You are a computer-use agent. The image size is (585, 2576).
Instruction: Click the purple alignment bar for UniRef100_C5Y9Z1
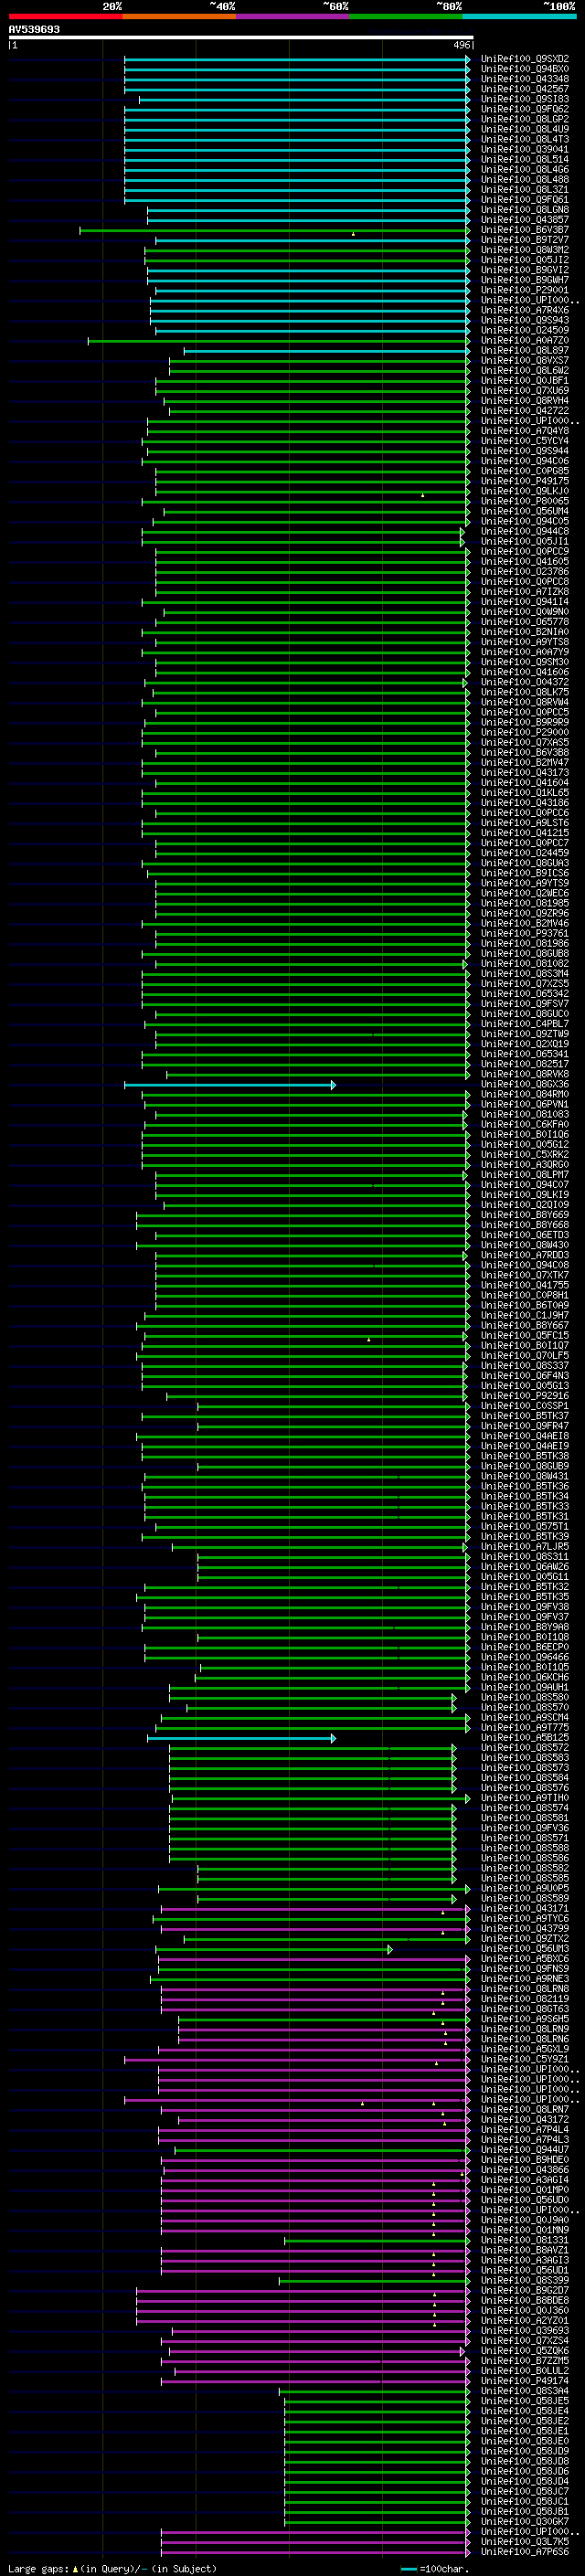[297, 2060]
